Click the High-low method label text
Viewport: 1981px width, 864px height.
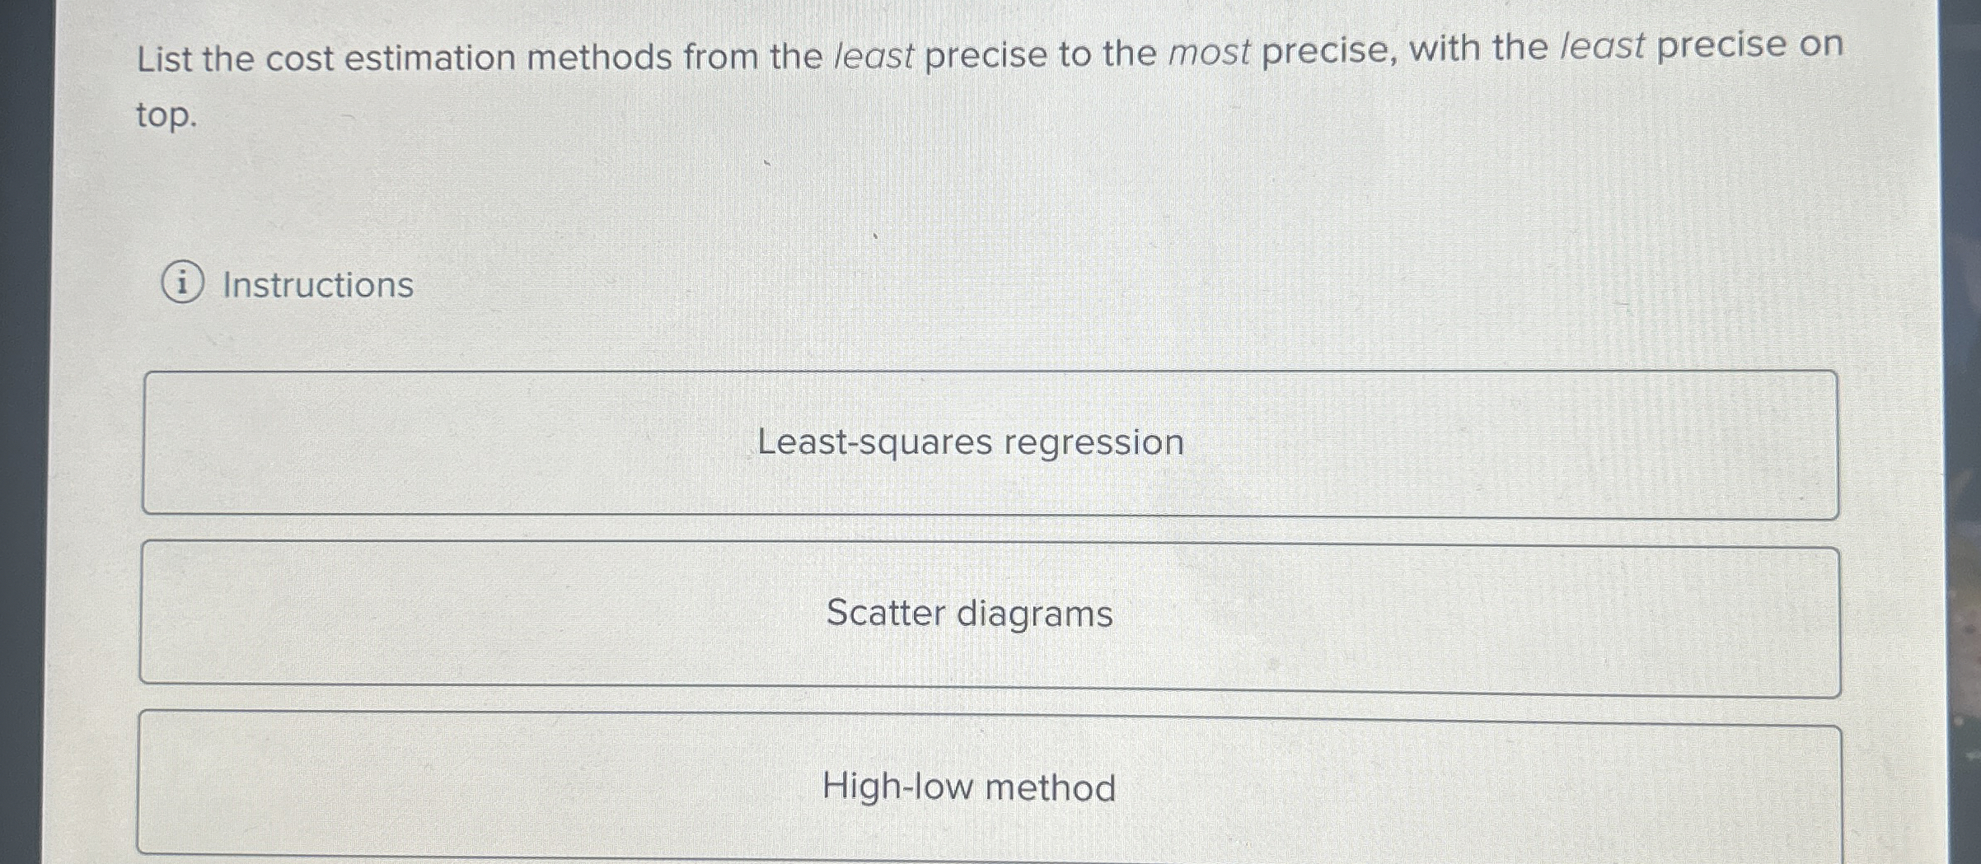(969, 788)
